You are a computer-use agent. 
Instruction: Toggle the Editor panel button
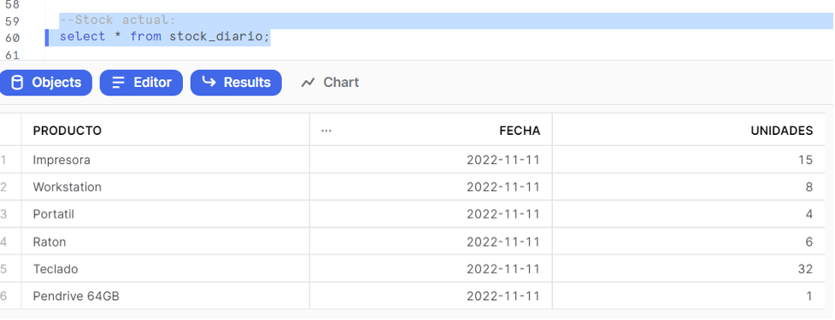click(141, 83)
